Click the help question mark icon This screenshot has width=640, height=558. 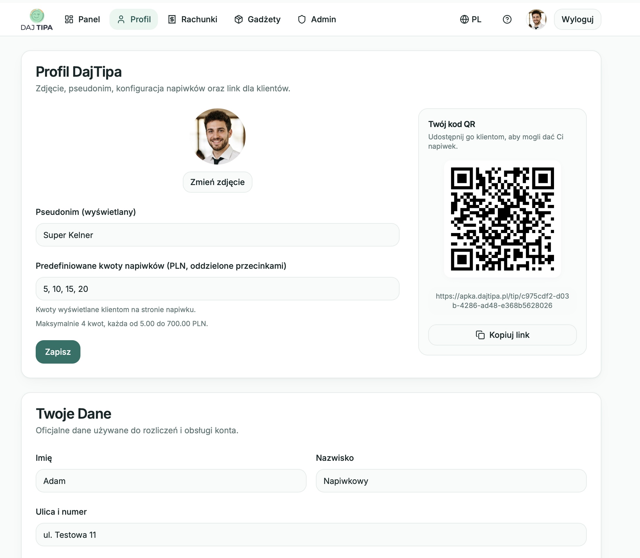point(507,19)
